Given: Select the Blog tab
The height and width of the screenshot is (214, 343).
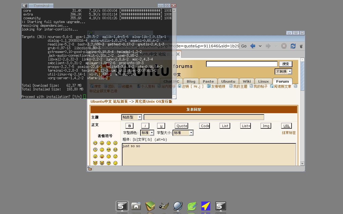Looking at the screenshot, I should pos(191,81).
